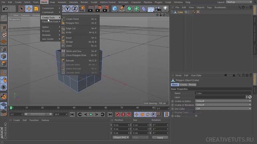The height and width of the screenshot is (144, 257).
Task: Click the Apply button in Coordinates panel
Action: tap(160, 138)
